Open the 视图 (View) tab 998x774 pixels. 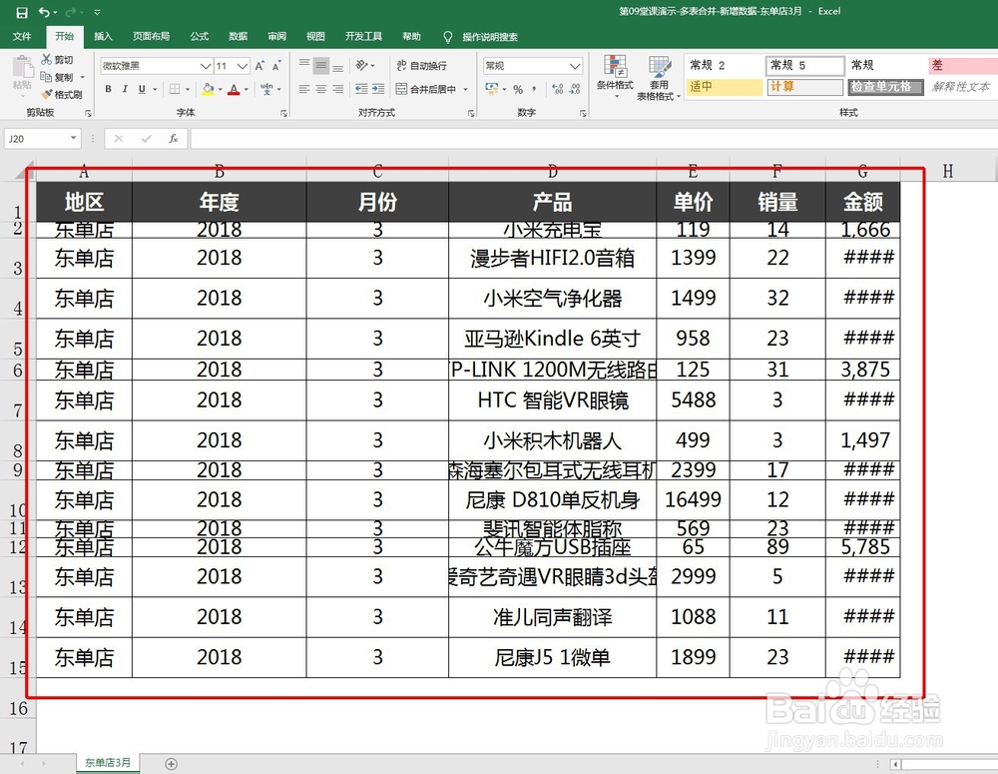click(x=315, y=36)
